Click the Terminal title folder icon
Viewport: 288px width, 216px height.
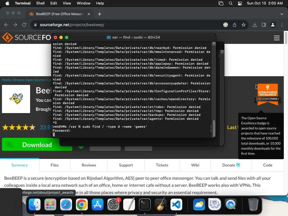(109, 37)
